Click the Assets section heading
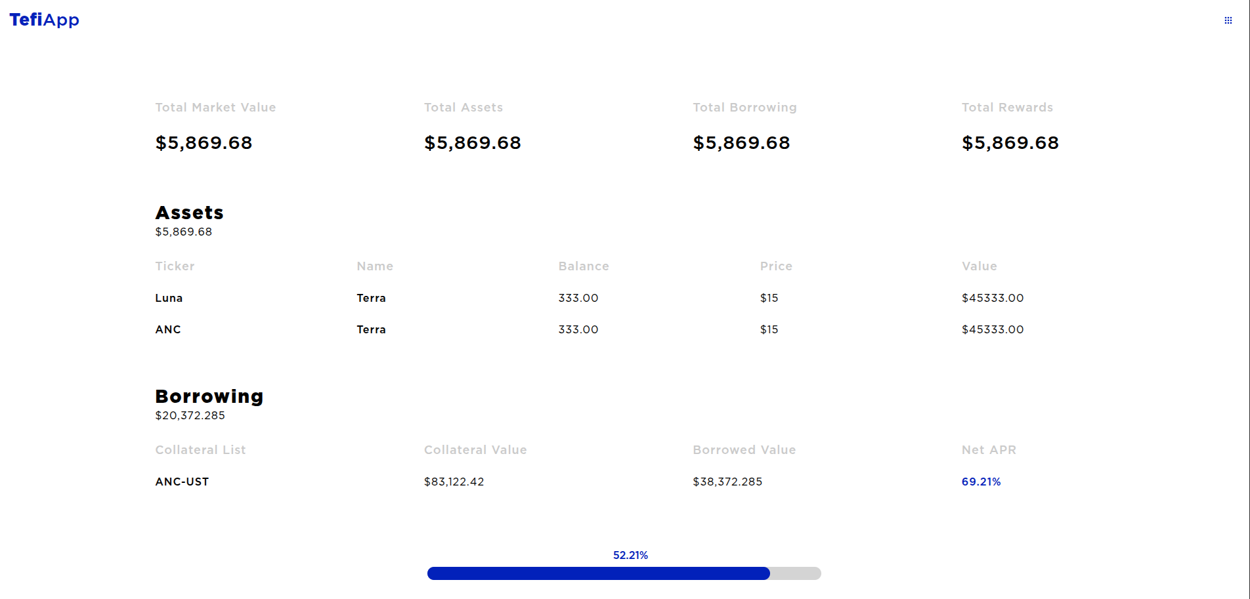Image resolution: width=1250 pixels, height=599 pixels. (189, 213)
